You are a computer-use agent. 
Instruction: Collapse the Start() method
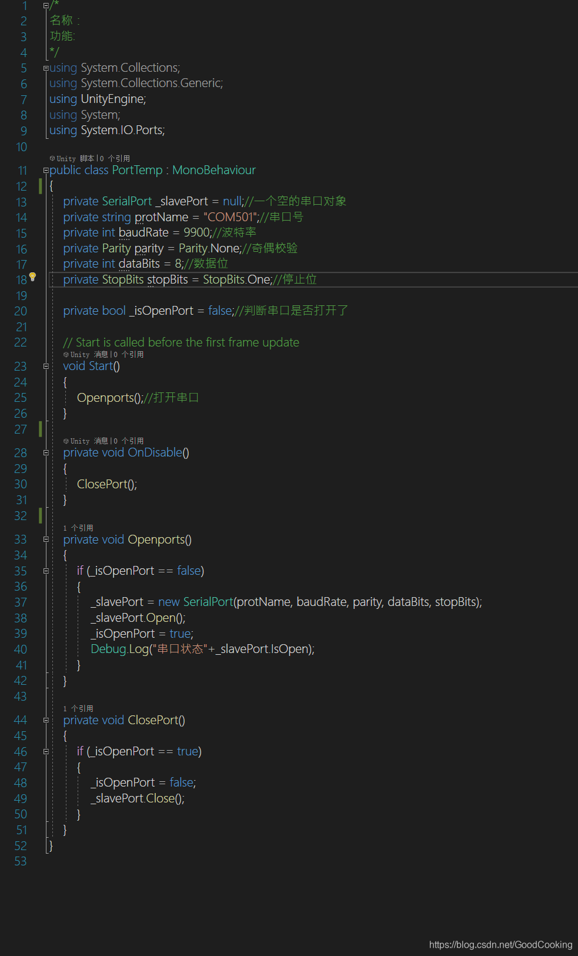pyautogui.click(x=46, y=367)
